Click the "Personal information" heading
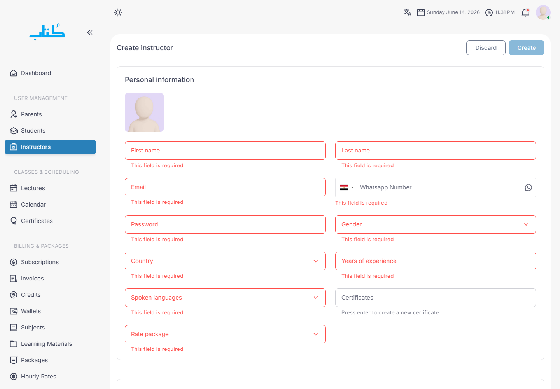The width and height of the screenshot is (560, 389). 159,80
